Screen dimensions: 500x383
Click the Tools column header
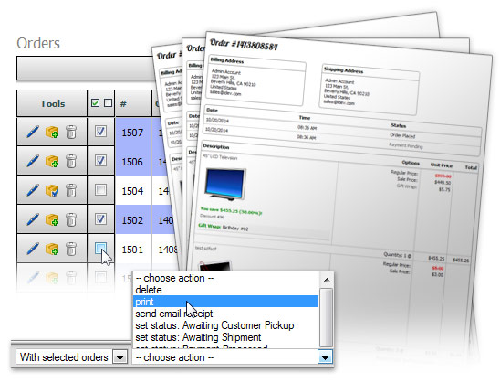coord(52,103)
